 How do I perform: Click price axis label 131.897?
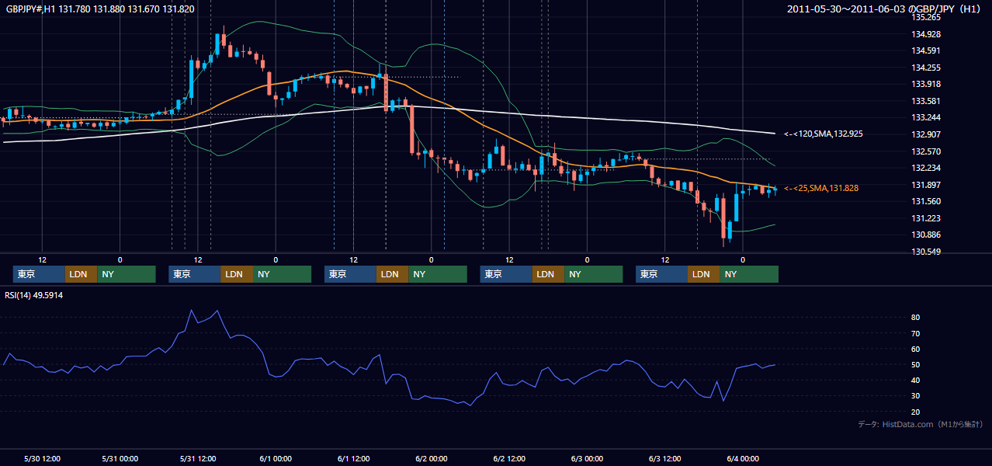[925, 185]
